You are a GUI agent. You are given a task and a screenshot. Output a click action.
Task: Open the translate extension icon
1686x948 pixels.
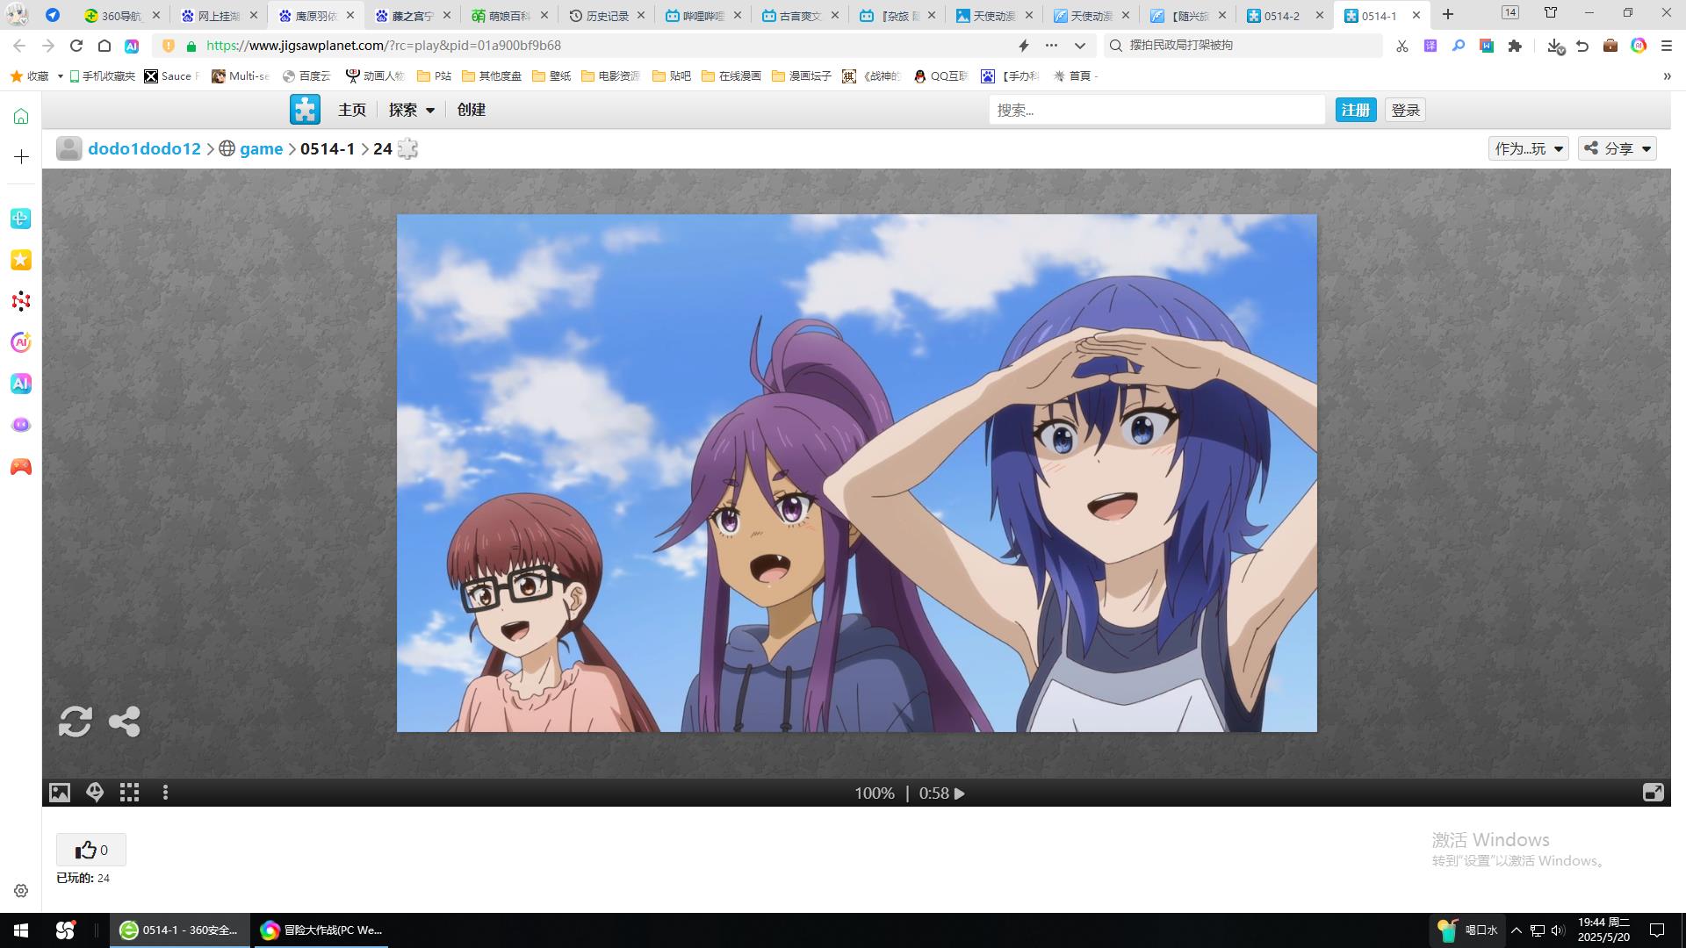tap(1430, 46)
